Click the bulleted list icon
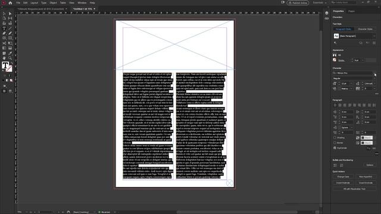 pos(335,165)
